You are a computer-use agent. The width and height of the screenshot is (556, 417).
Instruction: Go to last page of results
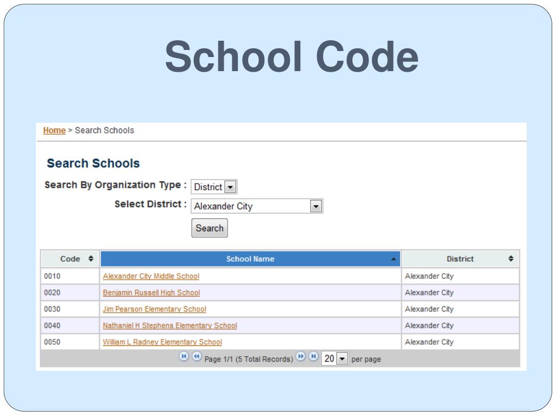(314, 356)
